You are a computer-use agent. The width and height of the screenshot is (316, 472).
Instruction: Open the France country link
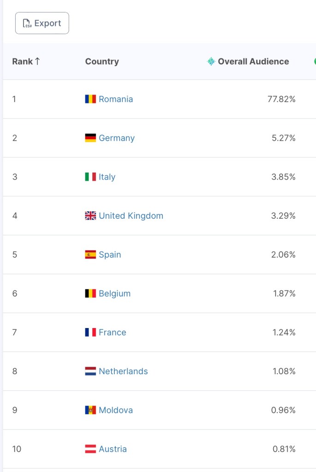112,332
